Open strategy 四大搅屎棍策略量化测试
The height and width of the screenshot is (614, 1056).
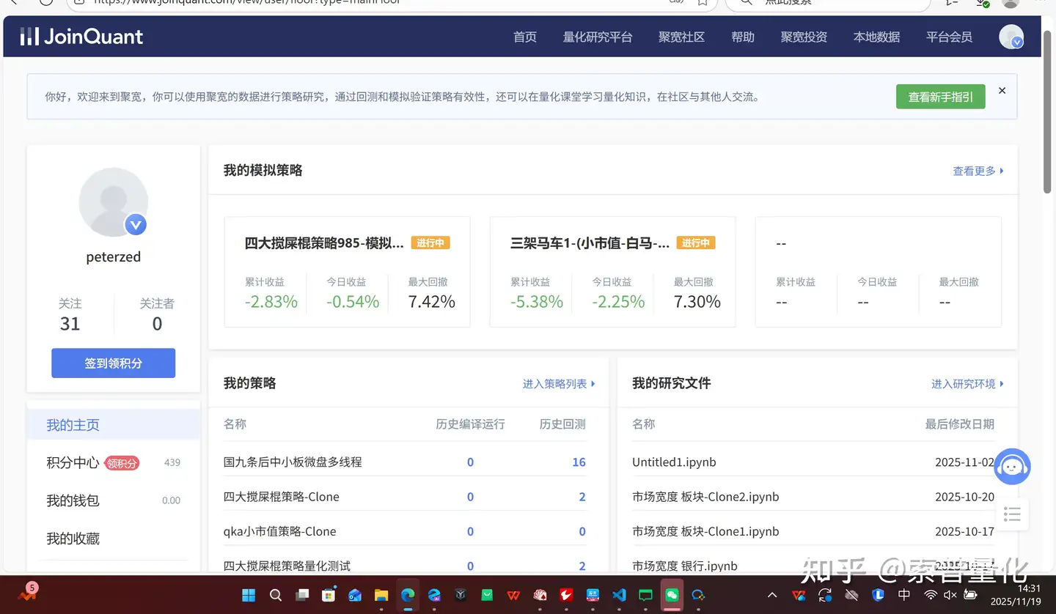click(287, 566)
